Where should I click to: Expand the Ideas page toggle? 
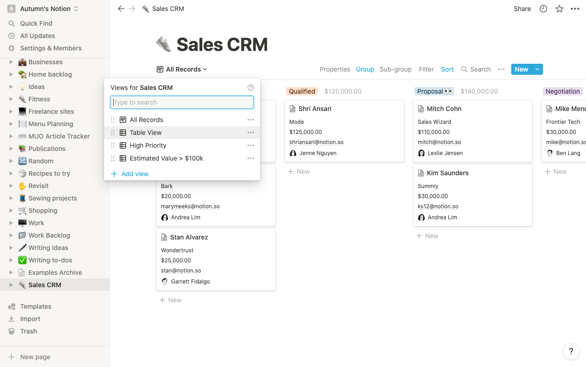coord(11,87)
